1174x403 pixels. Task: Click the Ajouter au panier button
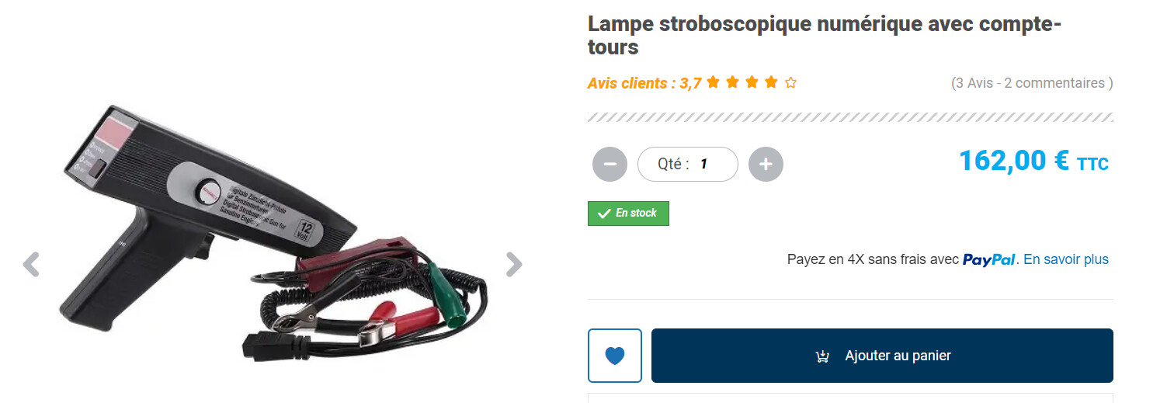tap(882, 356)
